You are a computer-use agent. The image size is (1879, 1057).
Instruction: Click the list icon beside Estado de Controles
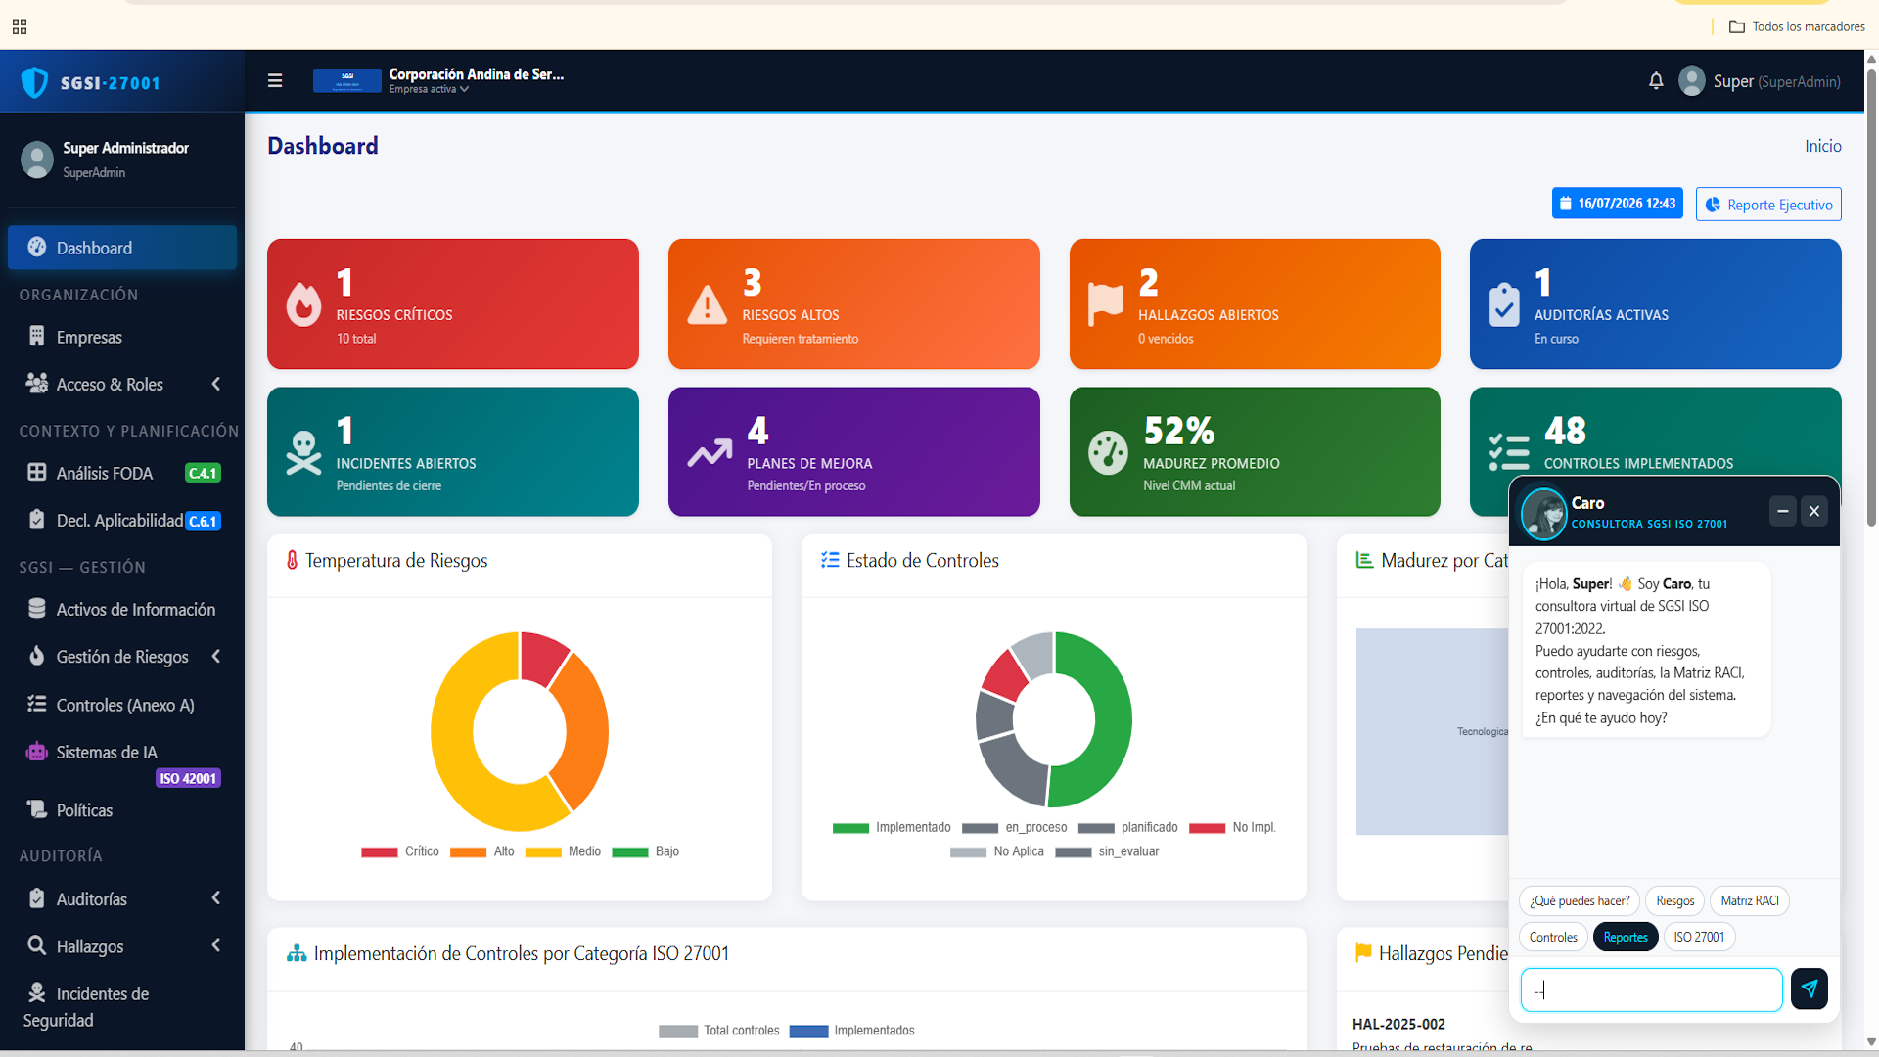[830, 560]
